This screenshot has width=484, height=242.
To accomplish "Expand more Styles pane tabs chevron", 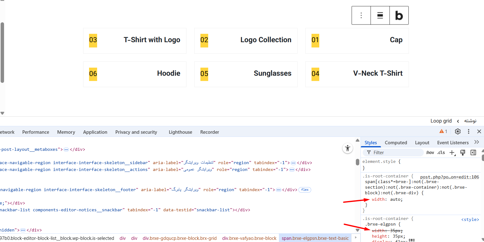I will click(x=477, y=142).
